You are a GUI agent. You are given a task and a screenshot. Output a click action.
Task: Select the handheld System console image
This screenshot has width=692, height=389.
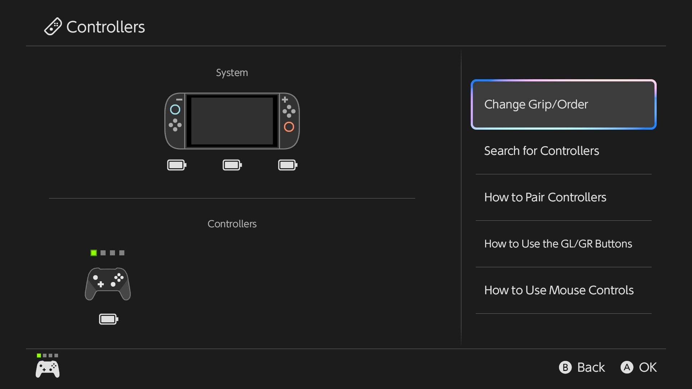click(x=232, y=121)
